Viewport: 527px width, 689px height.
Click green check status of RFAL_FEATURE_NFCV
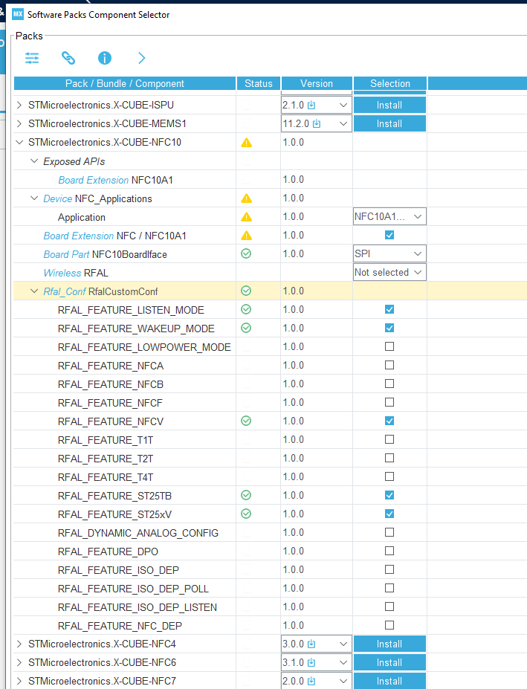246,421
